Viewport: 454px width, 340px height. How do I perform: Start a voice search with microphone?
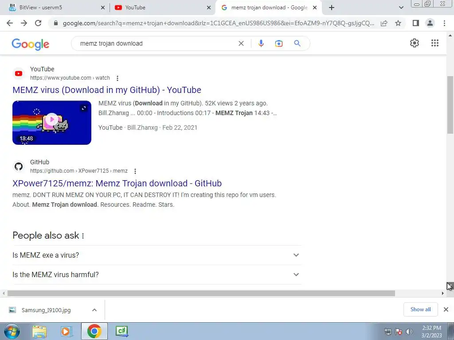(261, 43)
